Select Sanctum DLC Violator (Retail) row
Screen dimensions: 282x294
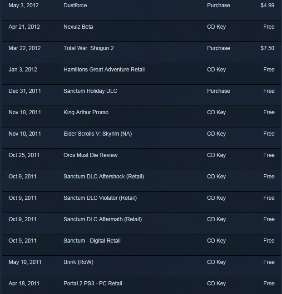click(x=142, y=202)
